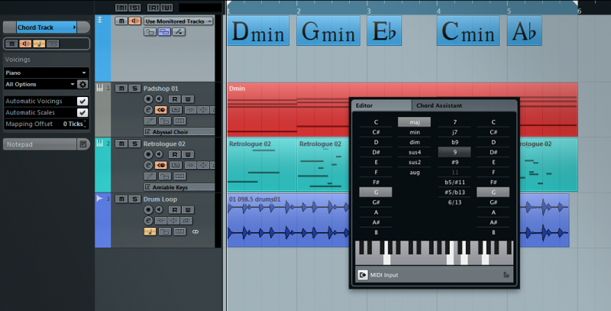Viewport: 611px width, 311px height.
Task: Click lock icon in Inspector button row
Action: pos(53,44)
